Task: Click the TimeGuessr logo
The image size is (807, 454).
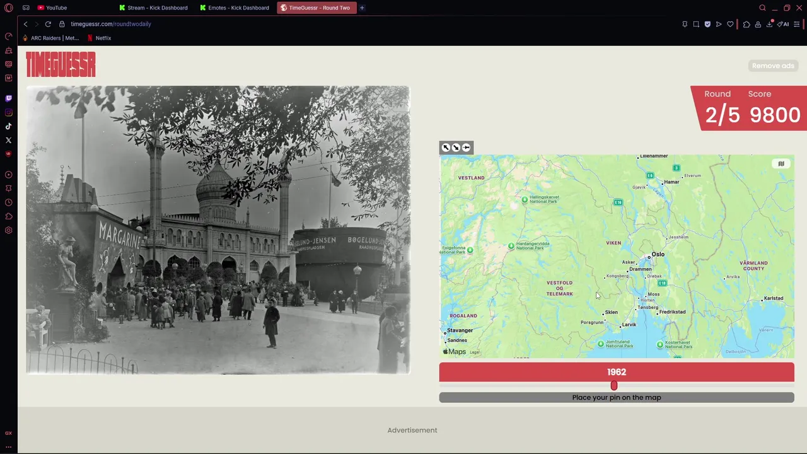Action: (61, 64)
